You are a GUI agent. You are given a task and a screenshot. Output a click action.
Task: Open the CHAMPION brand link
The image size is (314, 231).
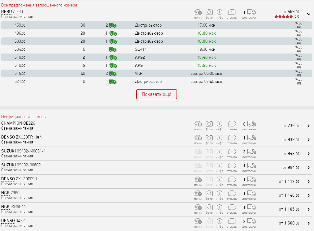tap(12, 123)
